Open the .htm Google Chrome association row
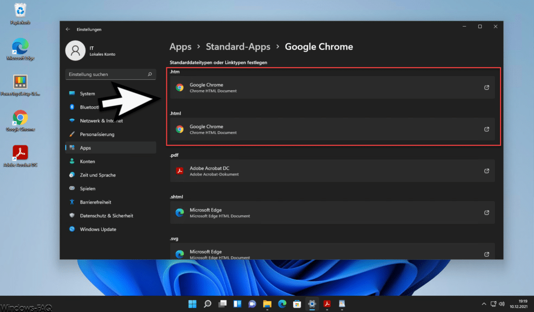The width and height of the screenshot is (534, 312). click(332, 88)
